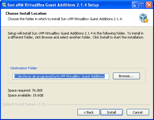This screenshot has height=120, width=154.
Task: Click the VirtualBox cube logo in header
Action: (144, 18)
